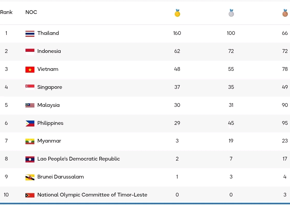
Task: Click the gold medal column icon
Action: [x=177, y=13]
